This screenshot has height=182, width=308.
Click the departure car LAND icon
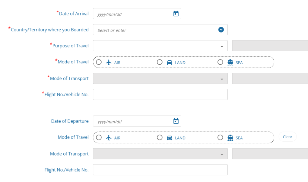click(169, 138)
